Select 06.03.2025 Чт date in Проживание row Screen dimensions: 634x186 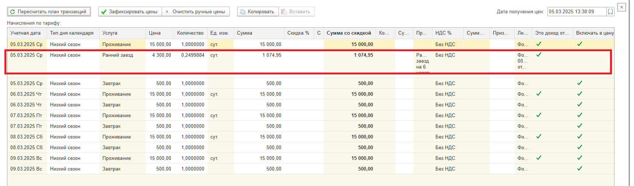(27, 94)
